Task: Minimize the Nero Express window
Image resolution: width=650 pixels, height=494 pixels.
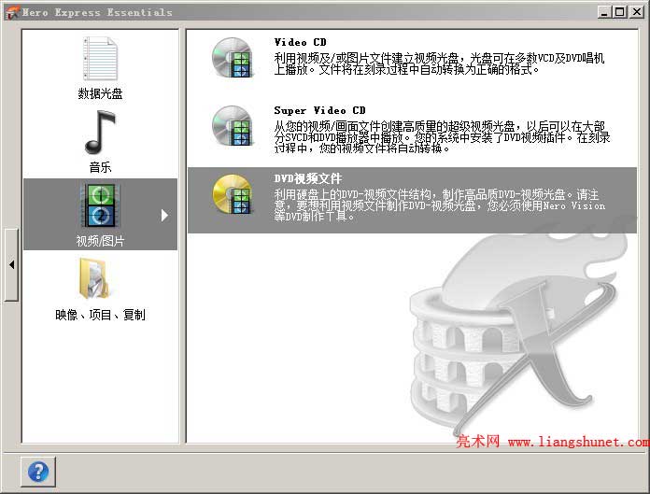Action: click(x=604, y=12)
